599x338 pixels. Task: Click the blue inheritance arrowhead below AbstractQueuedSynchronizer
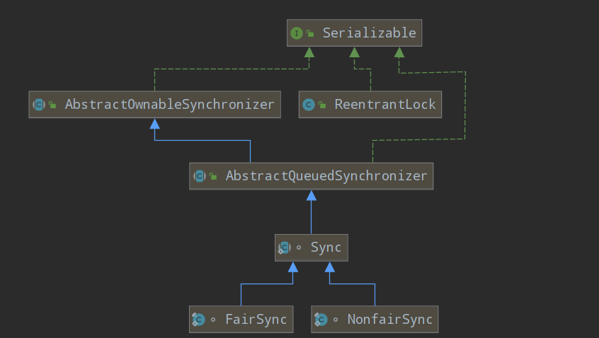click(x=311, y=195)
